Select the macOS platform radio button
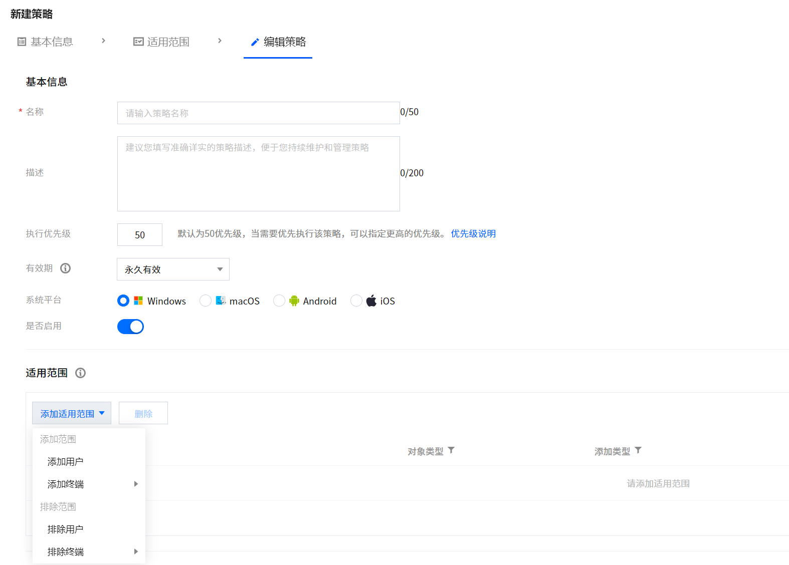 click(206, 301)
